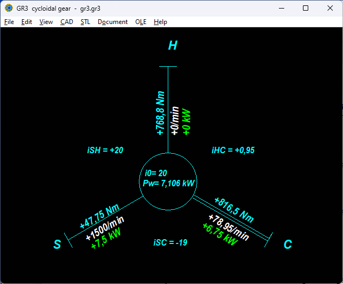Screen dimensions: 343x284
Task: Click the S shaft label
Action: [57, 244]
